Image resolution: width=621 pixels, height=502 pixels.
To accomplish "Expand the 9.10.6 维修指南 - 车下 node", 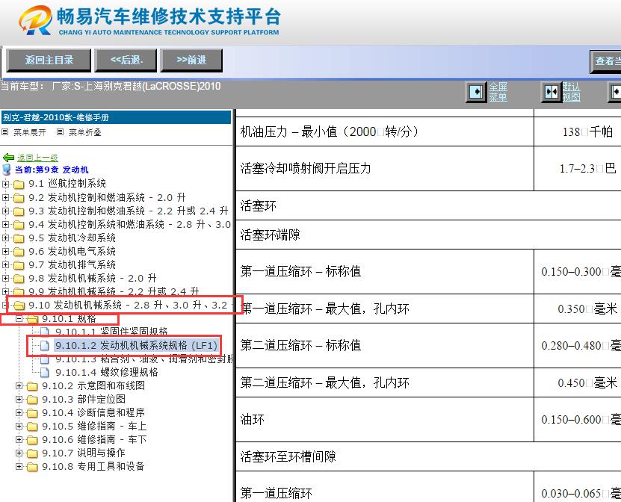I will (x=19, y=439).
